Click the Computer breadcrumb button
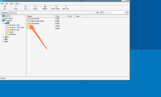Image resolution: width=161 pixels, height=97 pixels. pos(5,12)
